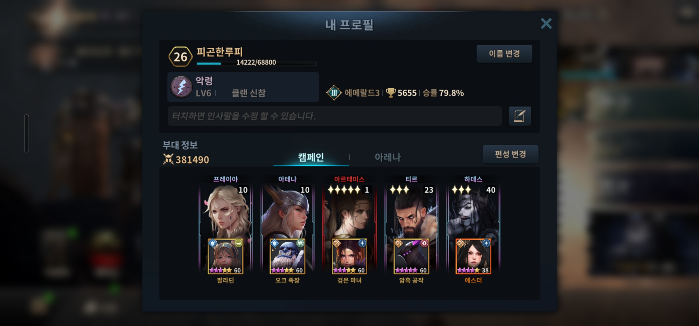Select the 오크 족장 hero portrait
The height and width of the screenshot is (326, 699).
click(x=287, y=256)
